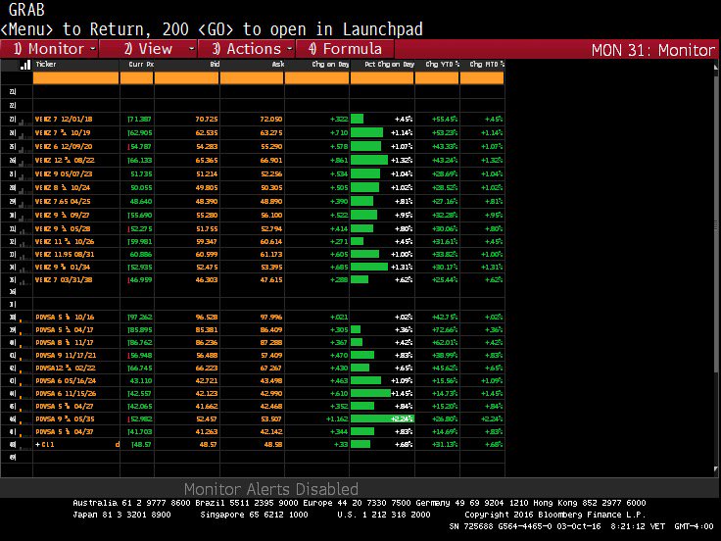Sort by the Act Chg on Day column header
Viewport: 721px width, 541px height.
[x=390, y=65]
